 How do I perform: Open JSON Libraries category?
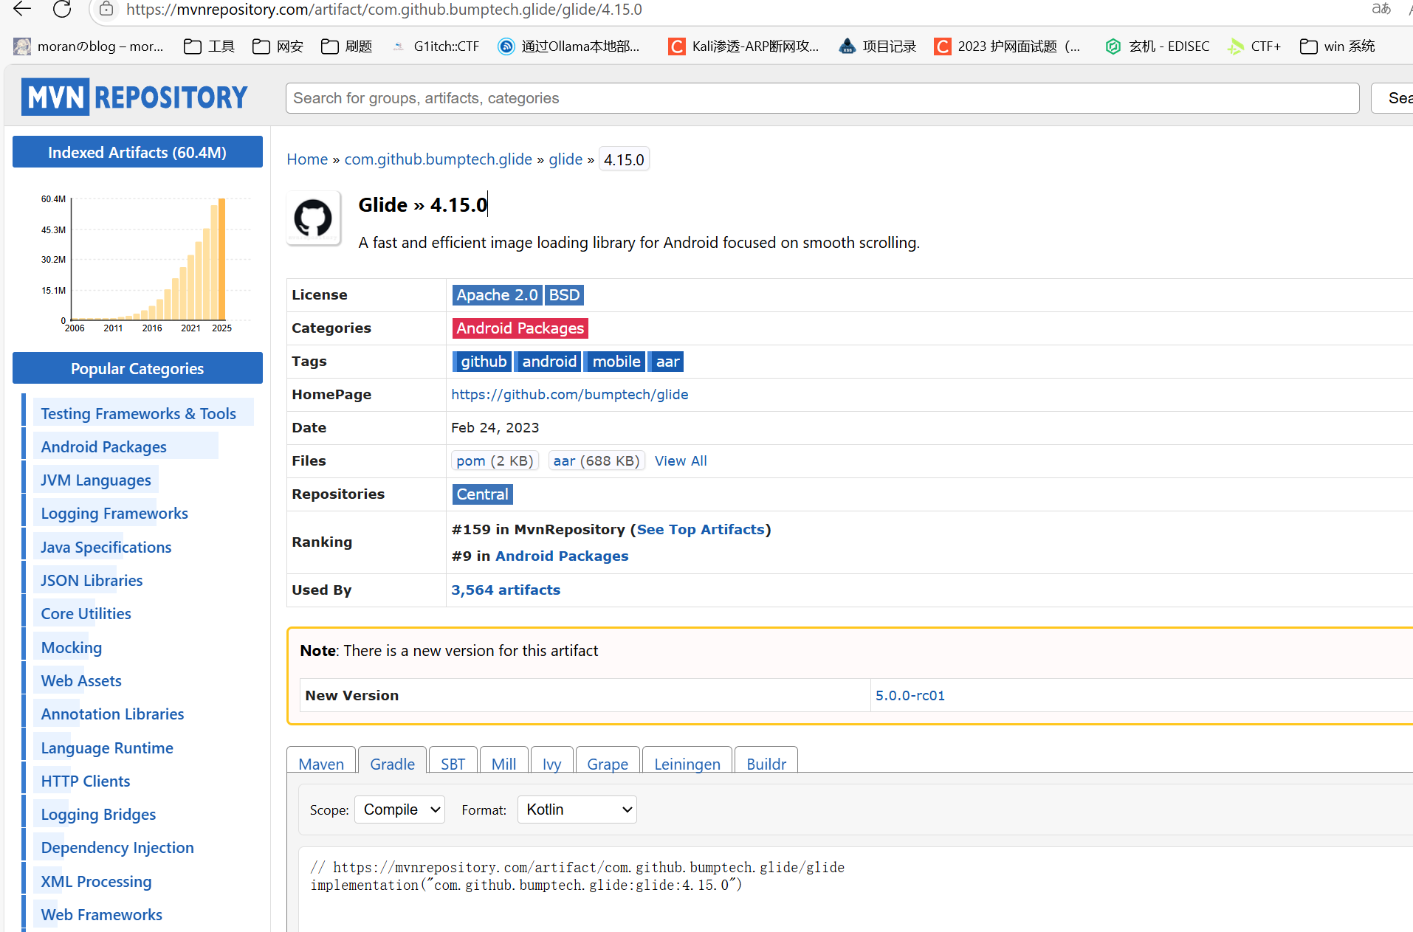coord(92,581)
